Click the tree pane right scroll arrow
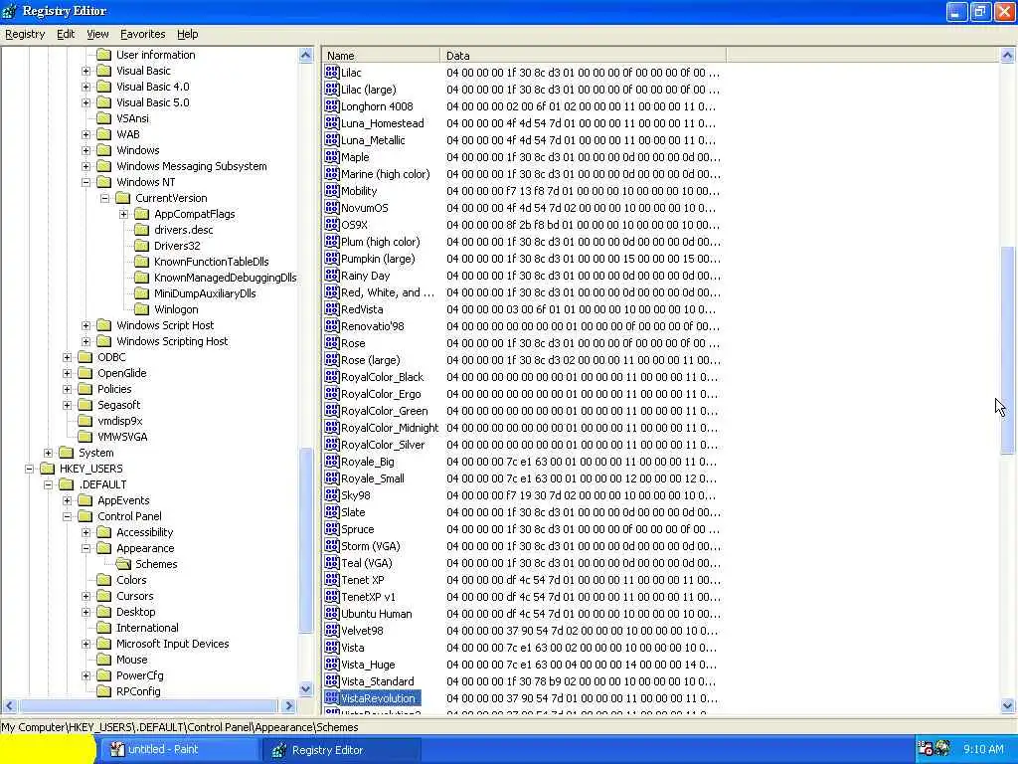1018x764 pixels. [x=289, y=705]
